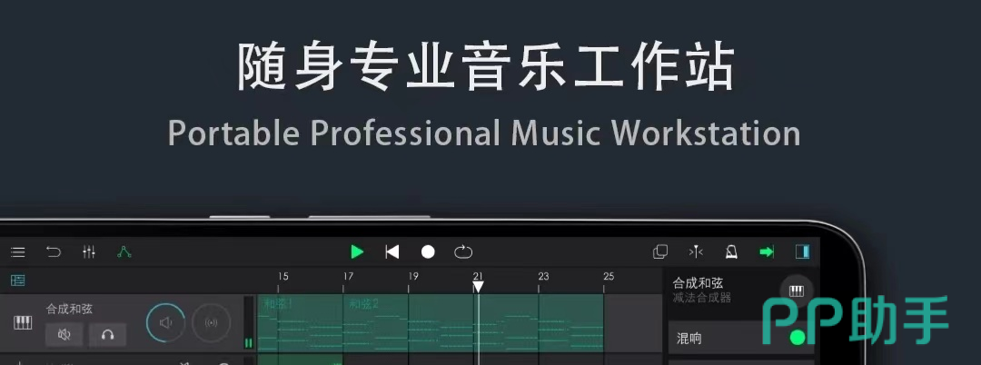Start playback with the green Play button
981x365 pixels.
click(x=357, y=252)
